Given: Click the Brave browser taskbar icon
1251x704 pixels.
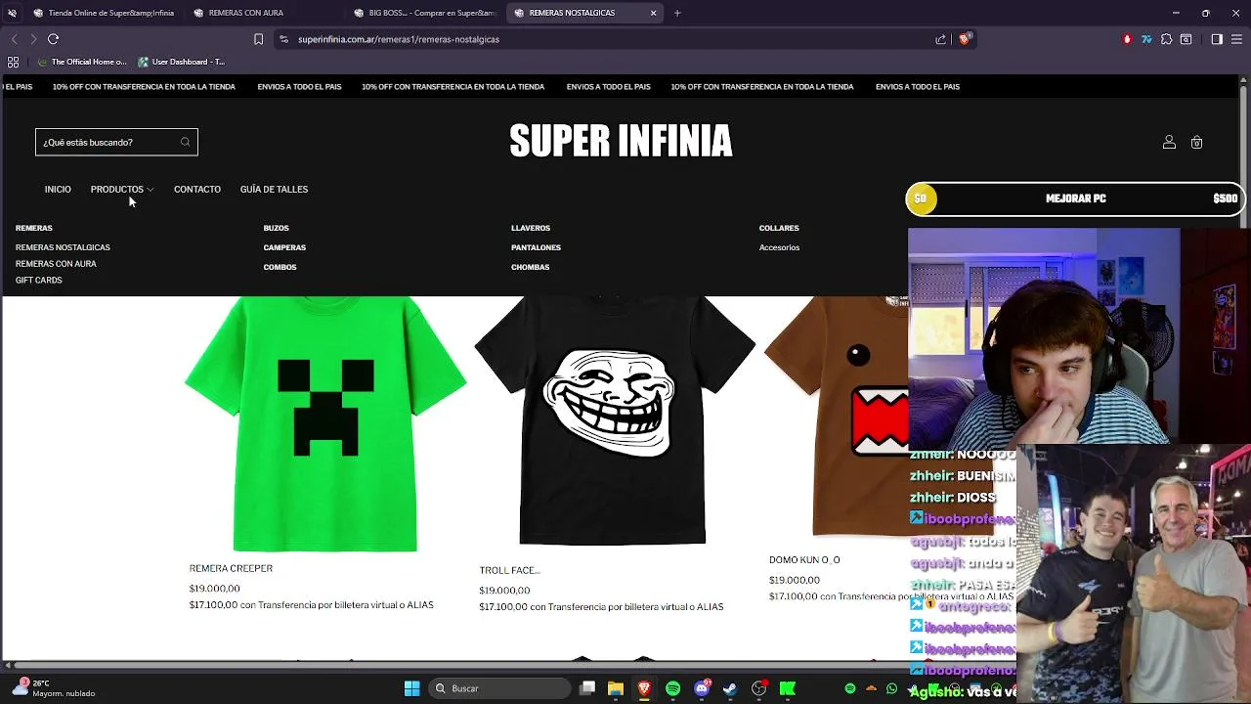Looking at the screenshot, I should tap(644, 688).
